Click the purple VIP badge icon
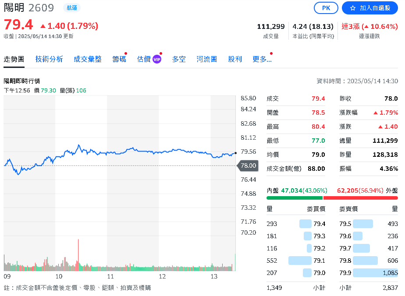 [157, 60]
